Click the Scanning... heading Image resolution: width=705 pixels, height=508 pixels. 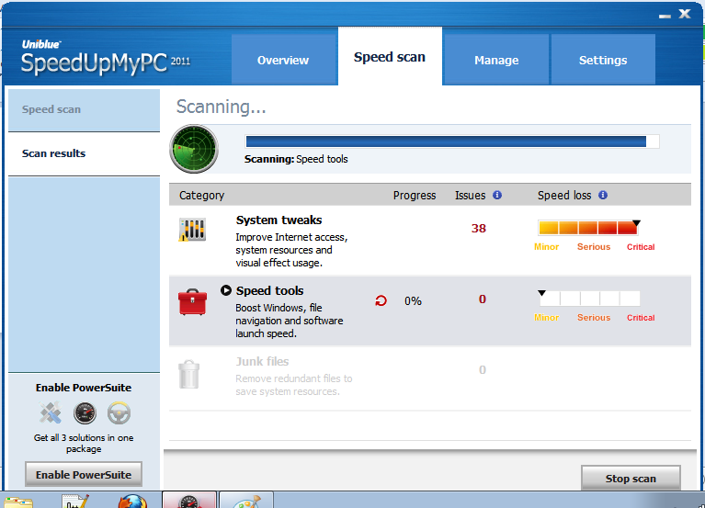(x=221, y=107)
